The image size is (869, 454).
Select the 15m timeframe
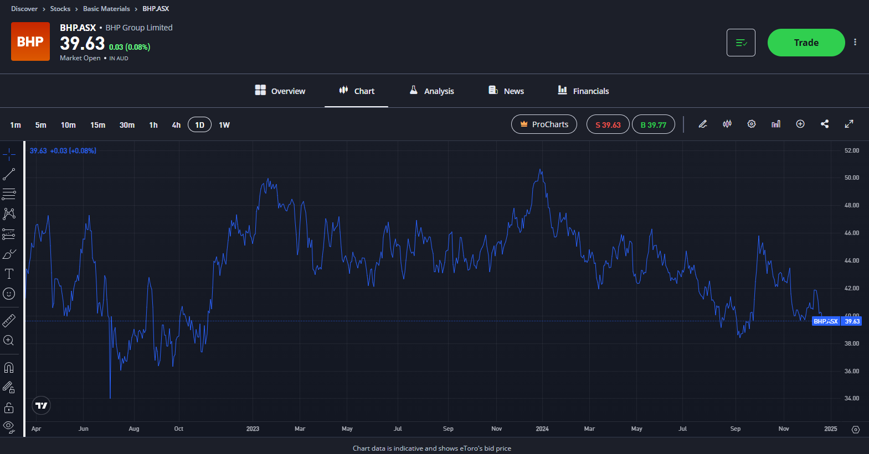97,125
